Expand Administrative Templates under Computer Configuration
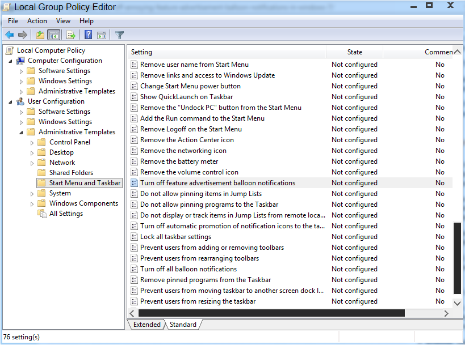The image size is (465, 345). [x=21, y=92]
